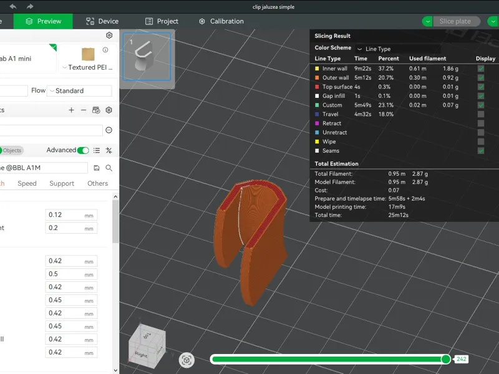
Task: Open the print dropdown at right edge
Action: [x=493, y=21]
